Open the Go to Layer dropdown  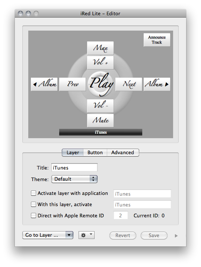coord(48,235)
